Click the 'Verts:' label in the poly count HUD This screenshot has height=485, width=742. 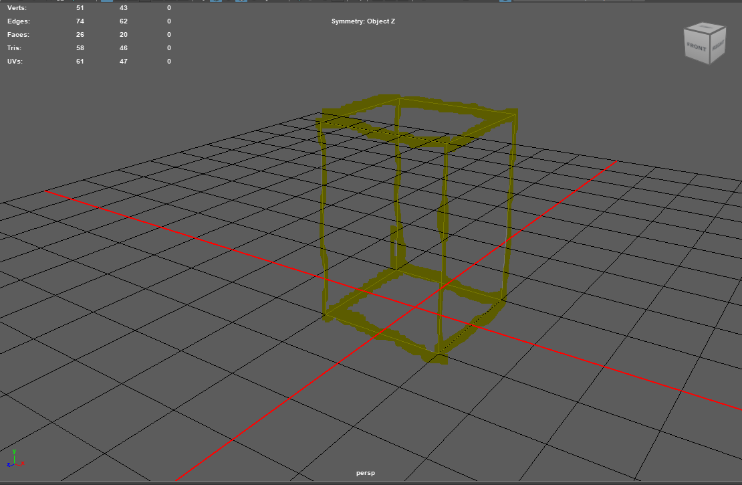(x=17, y=8)
